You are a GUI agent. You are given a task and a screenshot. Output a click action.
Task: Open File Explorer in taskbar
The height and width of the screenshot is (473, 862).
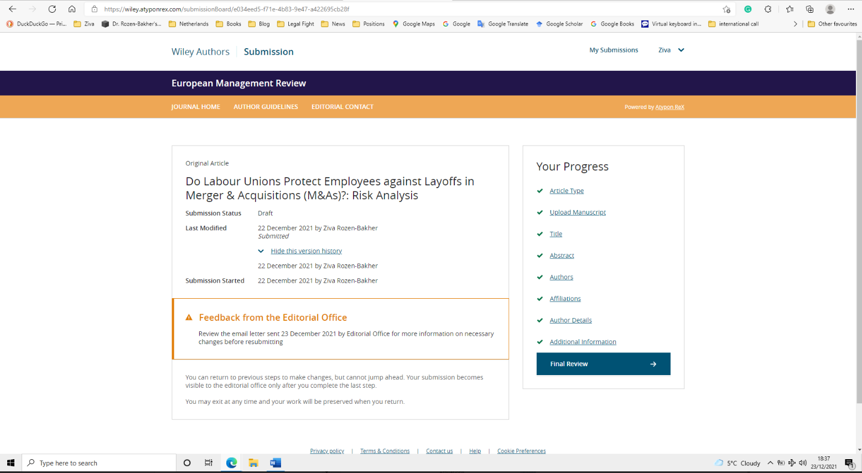pyautogui.click(x=253, y=463)
